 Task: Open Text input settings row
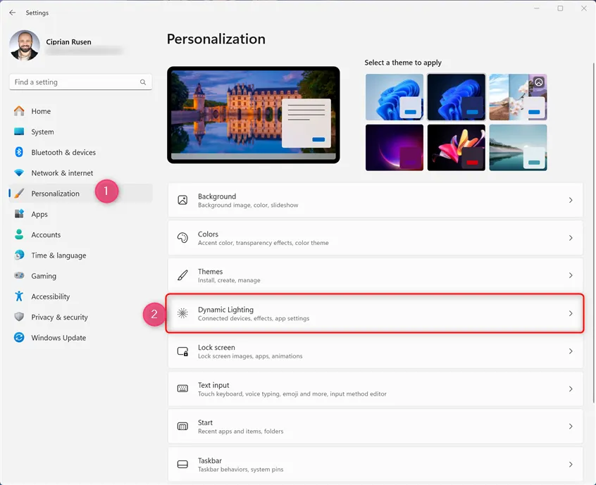[375, 389]
